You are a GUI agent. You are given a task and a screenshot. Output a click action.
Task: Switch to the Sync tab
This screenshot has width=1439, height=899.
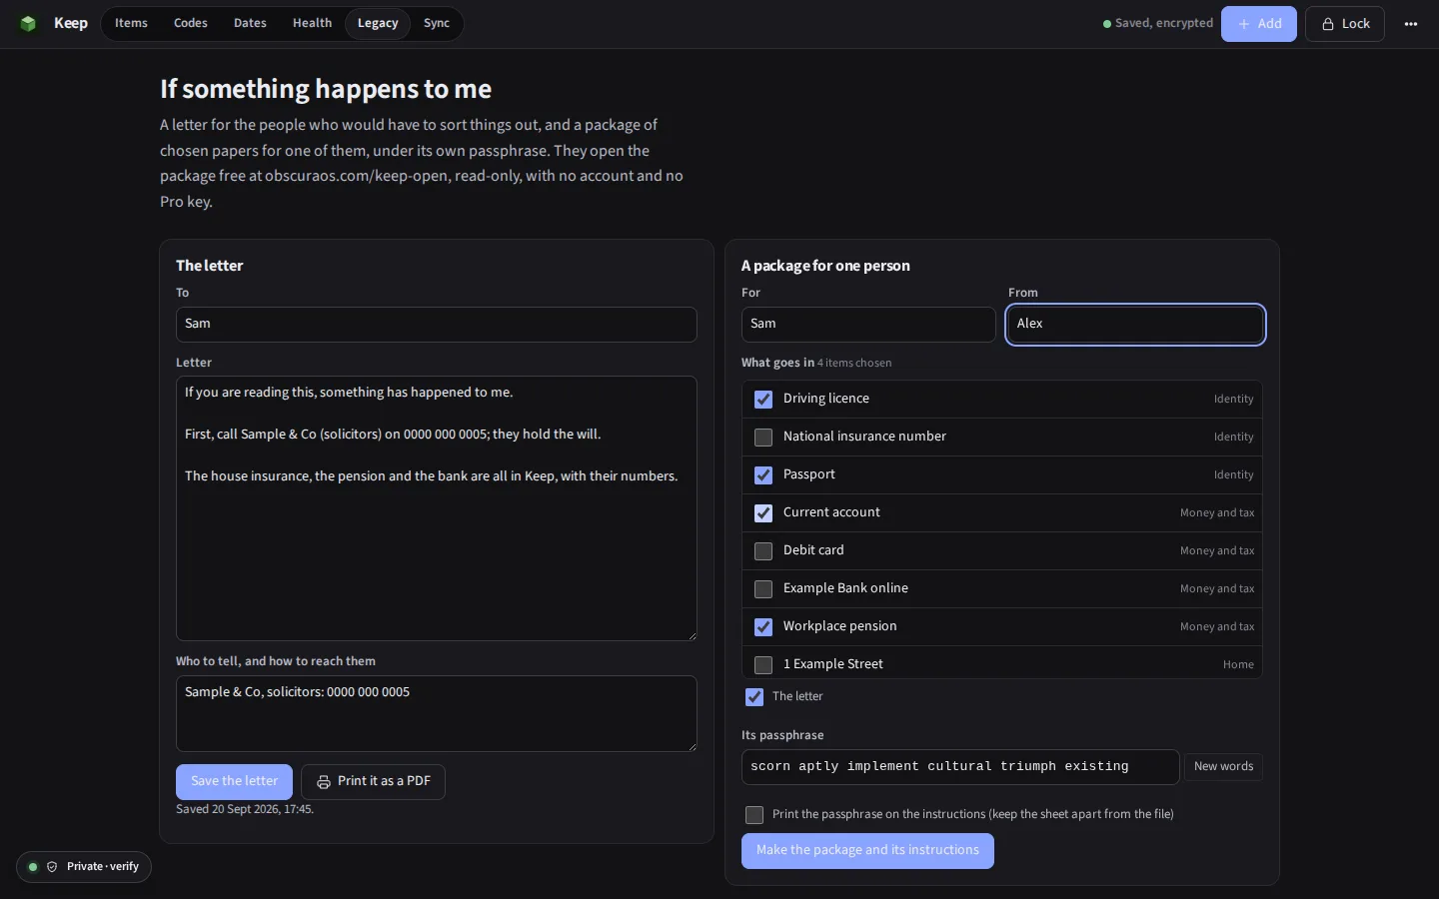coord(437,23)
